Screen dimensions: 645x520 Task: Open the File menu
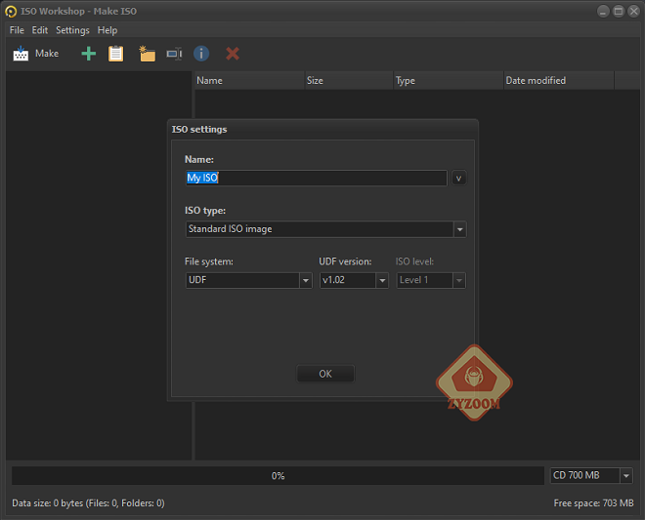point(17,30)
